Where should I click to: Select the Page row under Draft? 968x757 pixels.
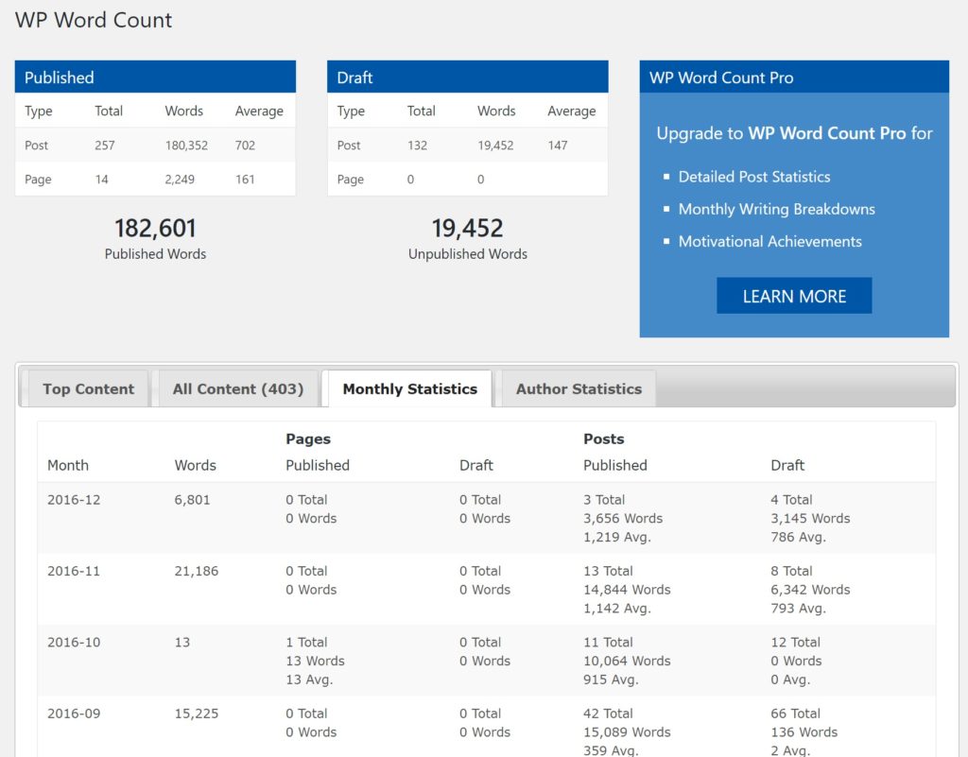click(x=349, y=179)
